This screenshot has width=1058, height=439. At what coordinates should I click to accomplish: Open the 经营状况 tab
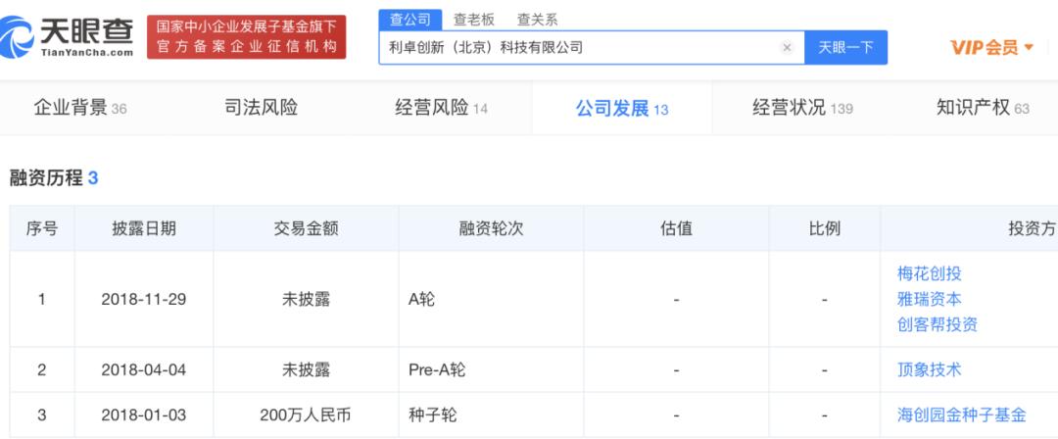[802, 108]
